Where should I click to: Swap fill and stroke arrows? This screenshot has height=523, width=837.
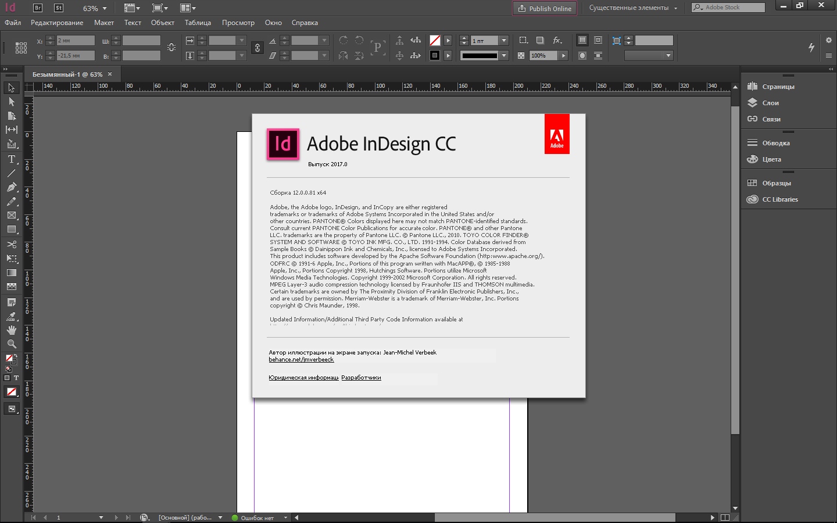pos(15,355)
